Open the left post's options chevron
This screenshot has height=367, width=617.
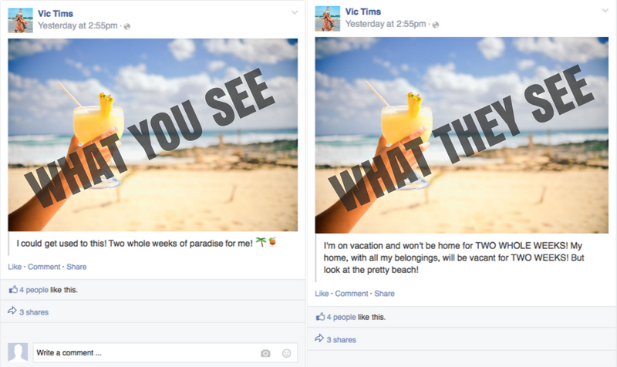point(295,12)
